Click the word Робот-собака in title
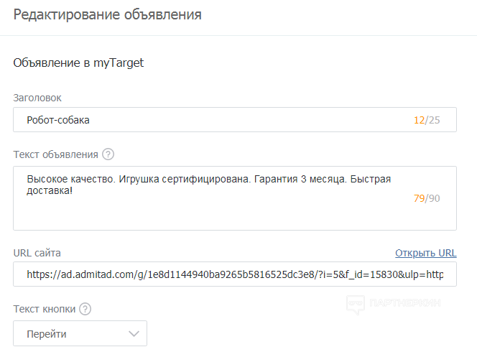The width and height of the screenshot is (477, 352). (x=58, y=120)
